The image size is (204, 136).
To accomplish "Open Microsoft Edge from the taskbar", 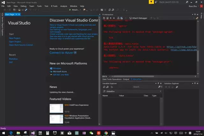I will click(x=11, y=133).
